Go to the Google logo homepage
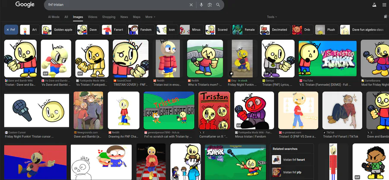This screenshot has width=389, height=180. click(25, 4)
